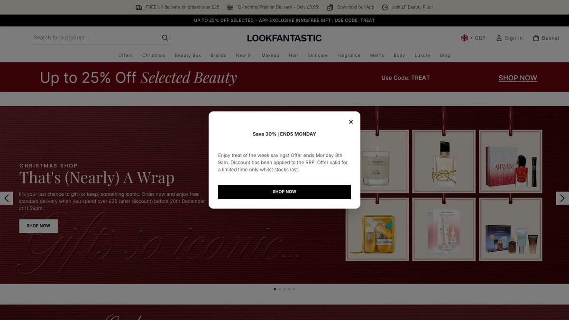Screen dimensions: 569x320
Task: Click the Download our App icon
Action: click(330, 7)
